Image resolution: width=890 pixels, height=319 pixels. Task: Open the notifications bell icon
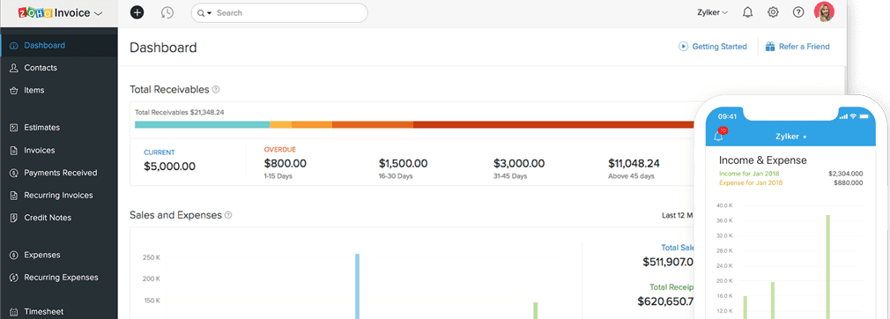click(x=748, y=12)
